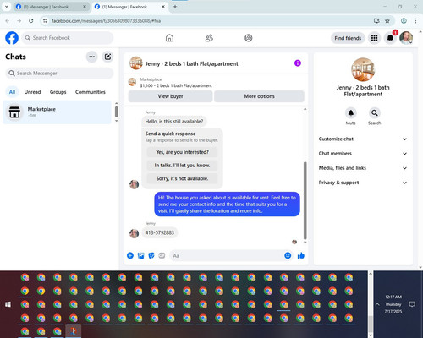Click the View buyer button
The height and width of the screenshot is (338, 423).
coord(170,96)
